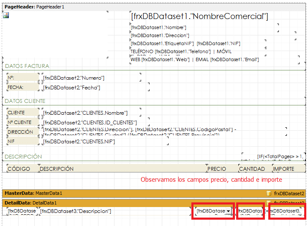Select the FECHA: label box
Viewport: 308px width, 226px height.
(x=23, y=87)
